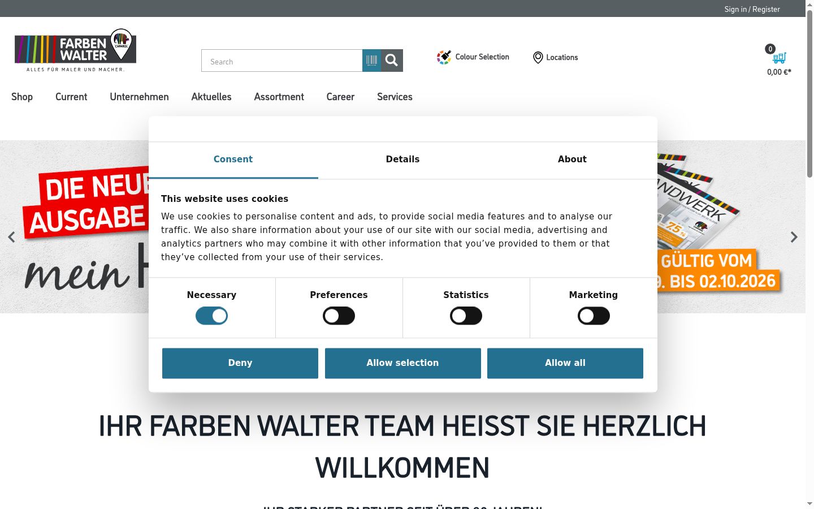Enable the Statistics cookies switch

(466, 316)
